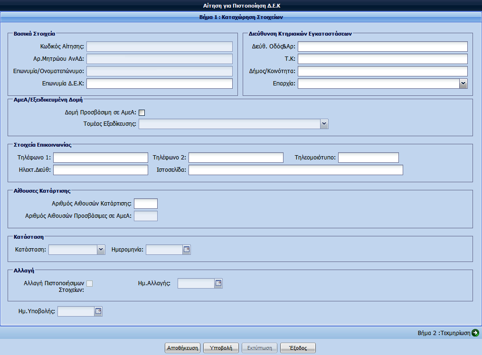Exit via the Έξοδος button
This screenshot has height=355, width=482.
pyautogui.click(x=298, y=348)
